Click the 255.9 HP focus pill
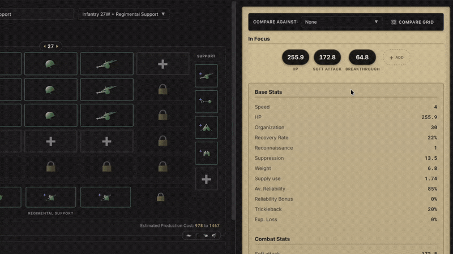Screen dimensions: 453x254 click(295, 58)
